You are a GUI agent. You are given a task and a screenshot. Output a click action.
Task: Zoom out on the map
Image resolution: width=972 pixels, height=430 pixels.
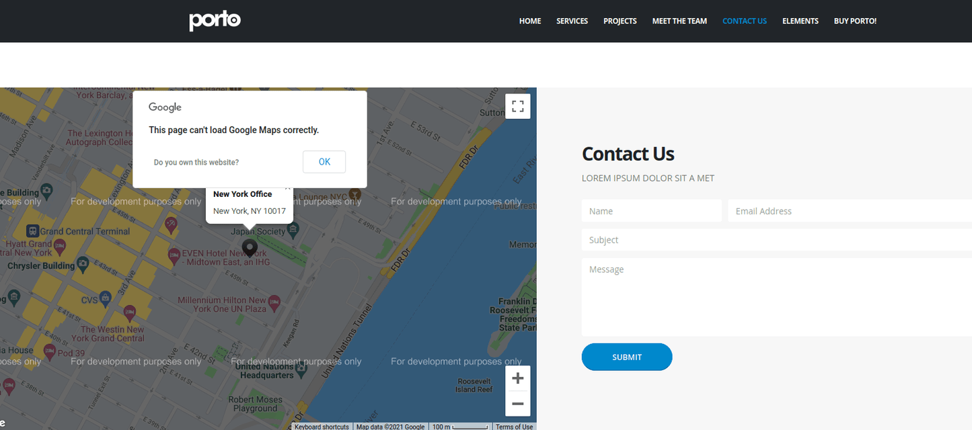click(517, 404)
